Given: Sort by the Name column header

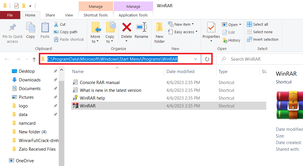Looking at the screenshot, I should click(x=78, y=72).
